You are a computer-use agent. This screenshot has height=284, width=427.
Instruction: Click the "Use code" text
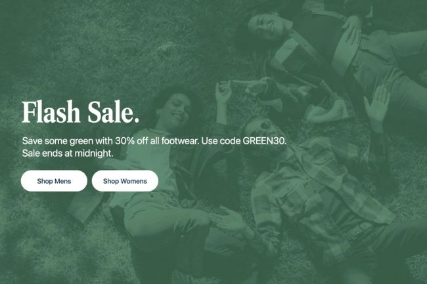221,141
